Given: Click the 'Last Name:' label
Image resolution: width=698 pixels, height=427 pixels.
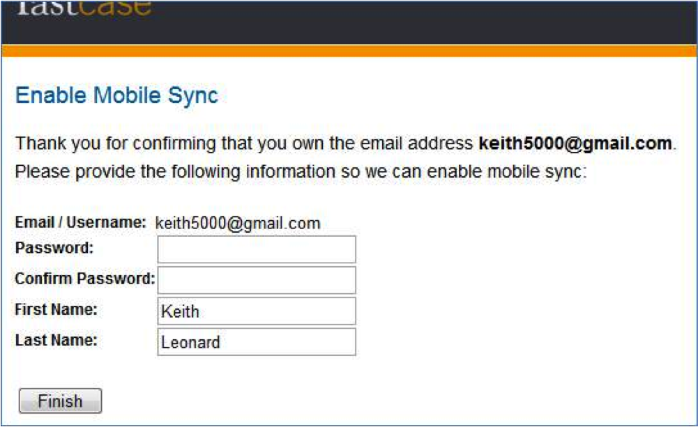Looking at the screenshot, I should (x=56, y=341).
